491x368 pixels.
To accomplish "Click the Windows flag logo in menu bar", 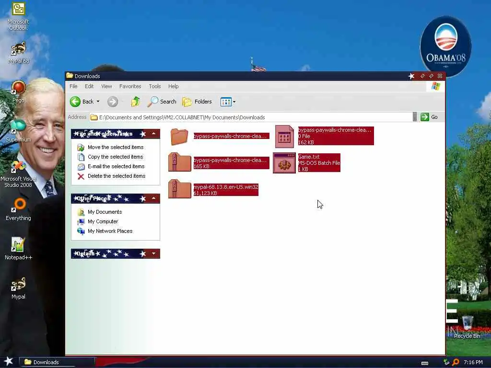I will click(x=435, y=86).
